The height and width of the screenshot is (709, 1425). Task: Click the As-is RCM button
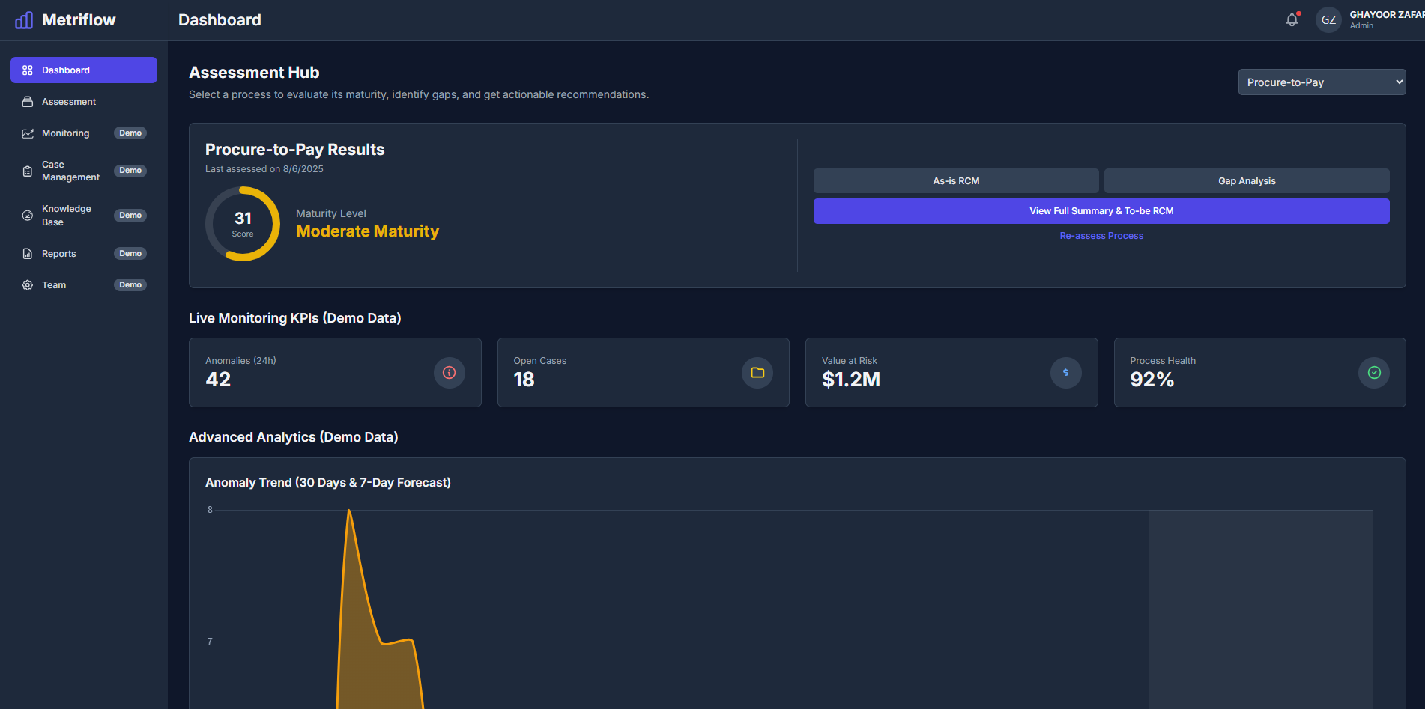[955, 180]
